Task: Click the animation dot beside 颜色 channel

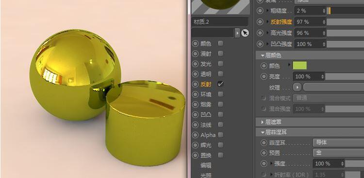Action: (195, 43)
